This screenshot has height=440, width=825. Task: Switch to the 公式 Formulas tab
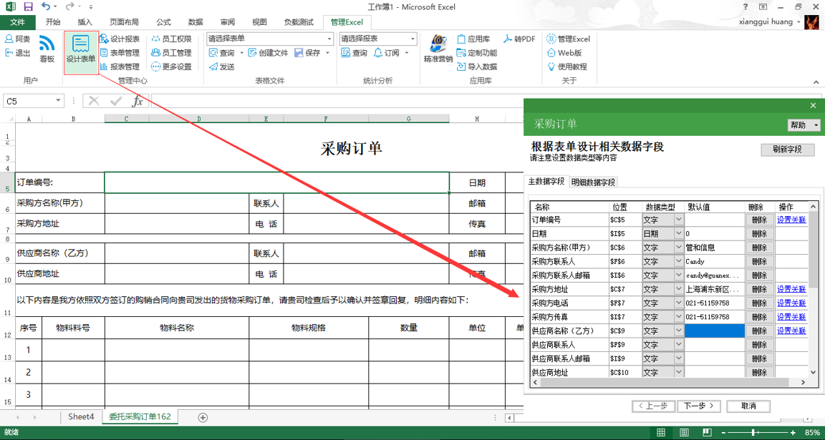click(163, 22)
